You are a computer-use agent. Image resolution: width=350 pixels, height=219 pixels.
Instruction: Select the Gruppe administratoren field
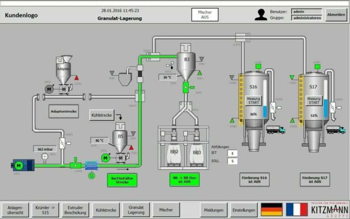pyautogui.click(x=306, y=18)
